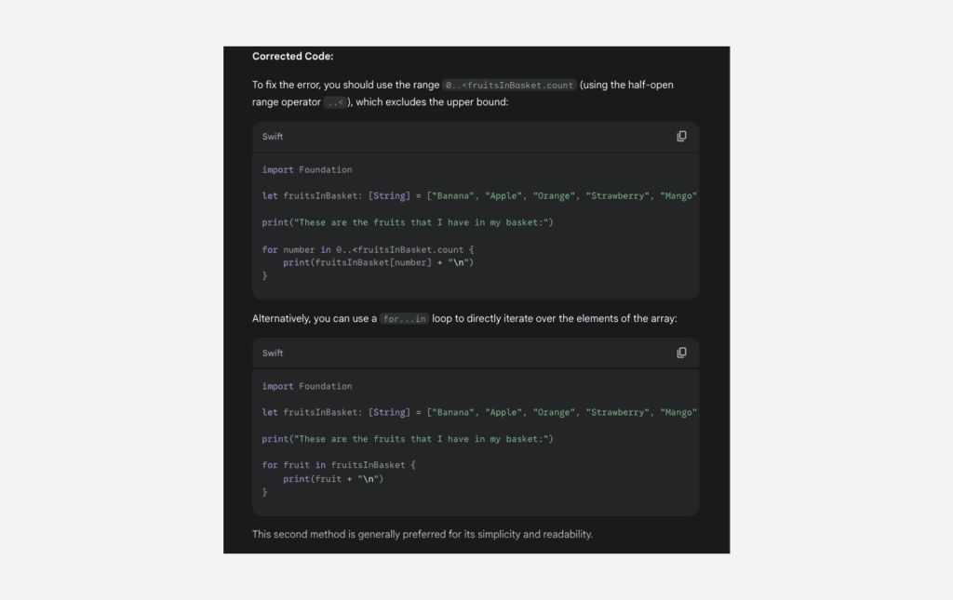Click the closing sentence about readability
This screenshot has height=600, width=953.
click(x=422, y=534)
